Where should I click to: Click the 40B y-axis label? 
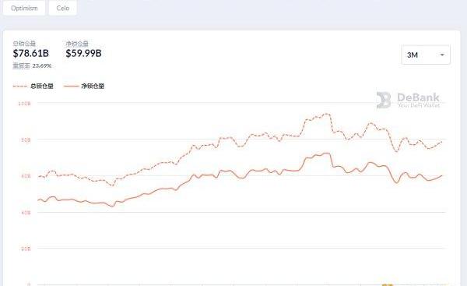coord(26,213)
